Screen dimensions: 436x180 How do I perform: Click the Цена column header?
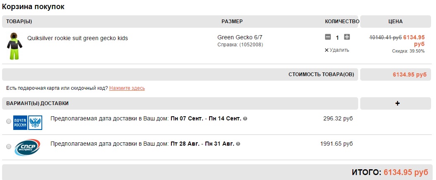395,22
